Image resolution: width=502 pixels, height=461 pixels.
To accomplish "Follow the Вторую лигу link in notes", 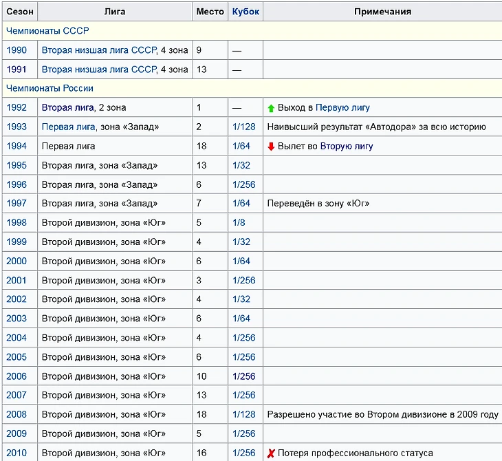I will [x=347, y=146].
